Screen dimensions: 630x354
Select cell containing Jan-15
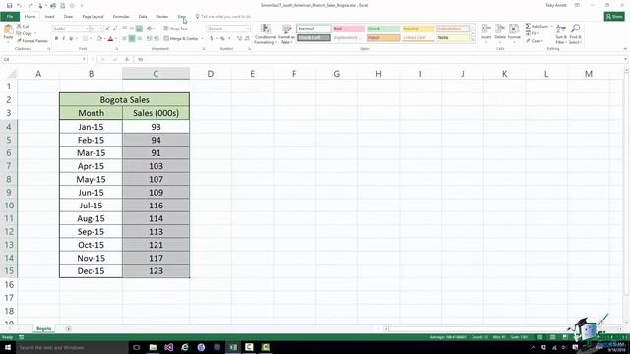pyautogui.click(x=91, y=127)
